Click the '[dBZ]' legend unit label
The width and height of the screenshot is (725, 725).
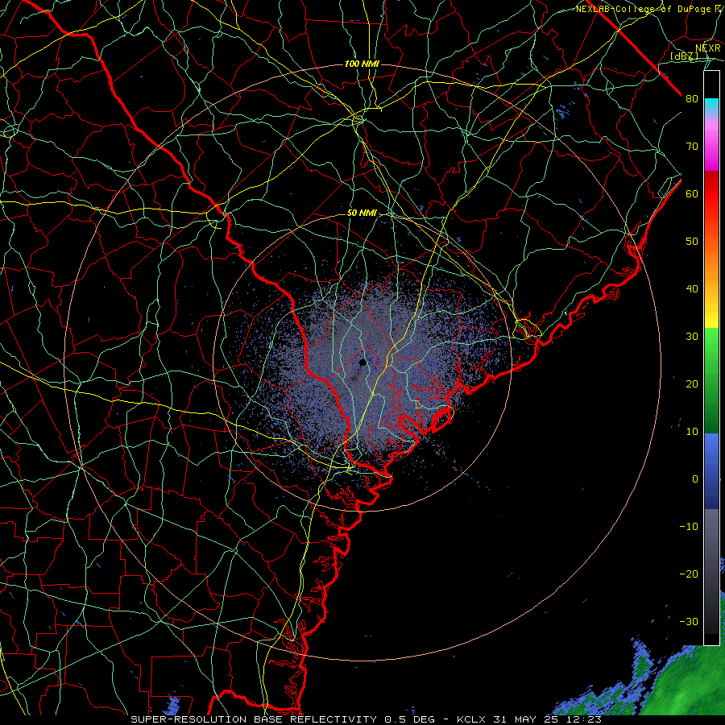point(684,56)
